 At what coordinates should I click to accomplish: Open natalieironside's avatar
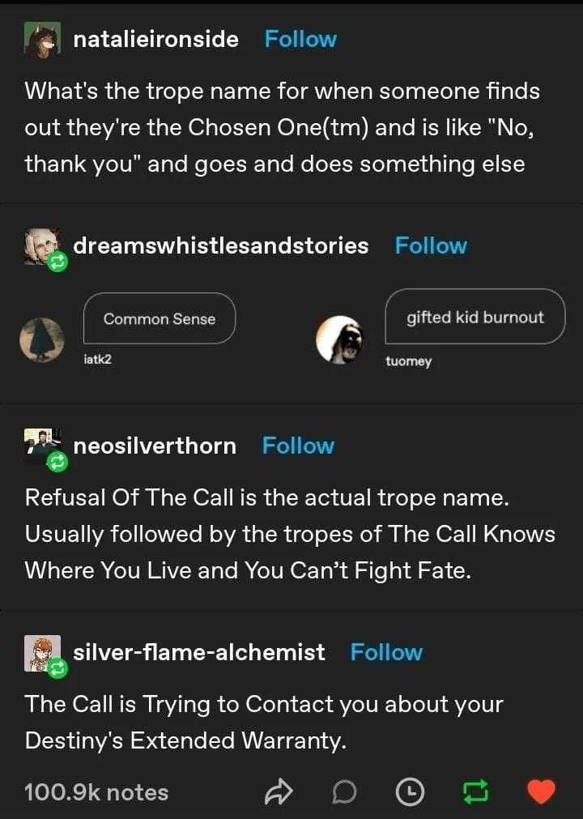(x=42, y=40)
